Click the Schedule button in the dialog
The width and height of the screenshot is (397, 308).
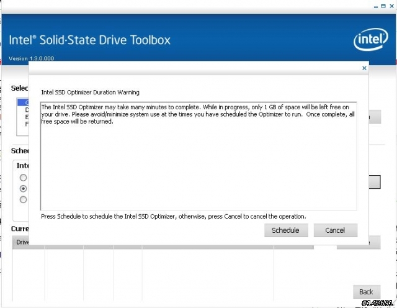(286, 230)
